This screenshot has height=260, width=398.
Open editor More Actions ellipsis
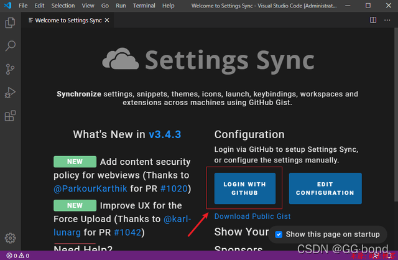pos(387,20)
